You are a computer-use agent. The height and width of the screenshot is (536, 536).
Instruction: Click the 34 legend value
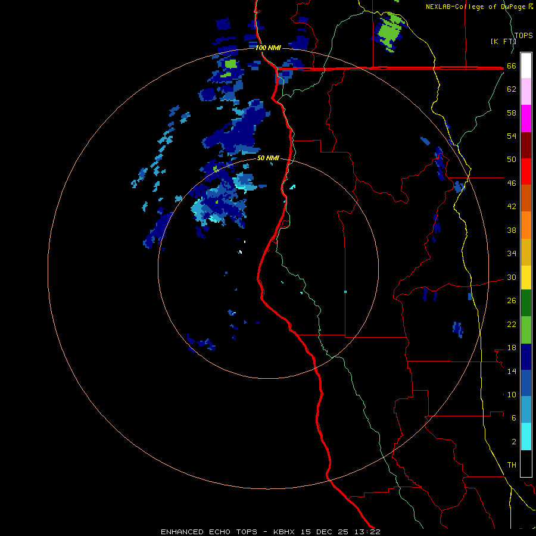pyautogui.click(x=512, y=253)
